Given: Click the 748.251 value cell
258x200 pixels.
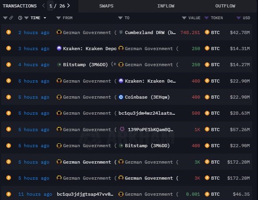Looking at the screenshot, I should pyautogui.click(x=190, y=32).
